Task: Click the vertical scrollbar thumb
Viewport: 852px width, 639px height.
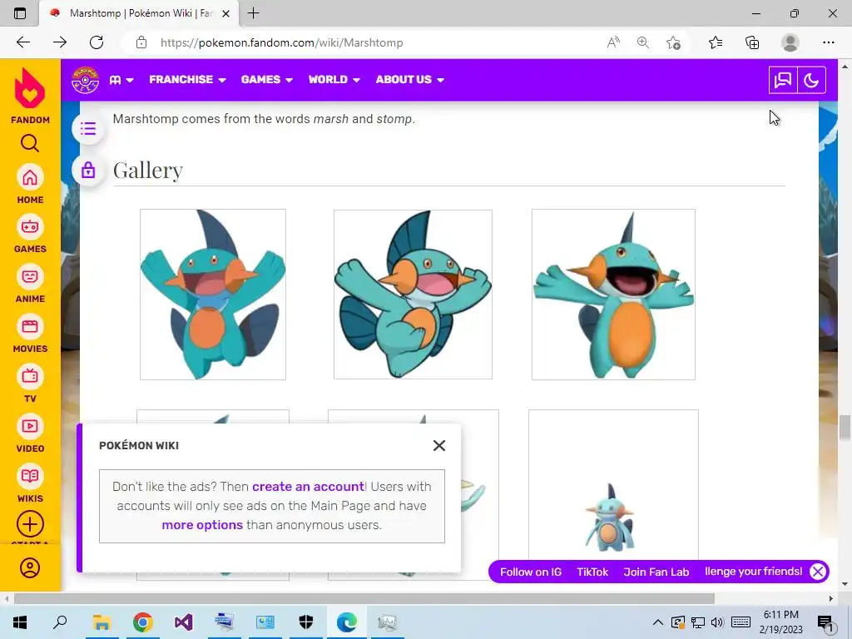Action: pyautogui.click(x=845, y=428)
